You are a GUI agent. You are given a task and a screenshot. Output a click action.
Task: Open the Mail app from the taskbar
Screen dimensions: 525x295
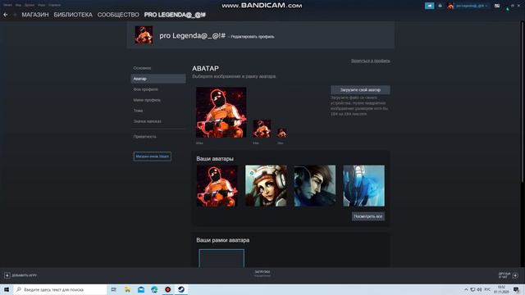point(141,289)
